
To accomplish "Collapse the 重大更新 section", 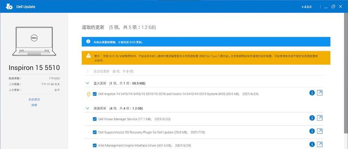I will tap(87, 83).
